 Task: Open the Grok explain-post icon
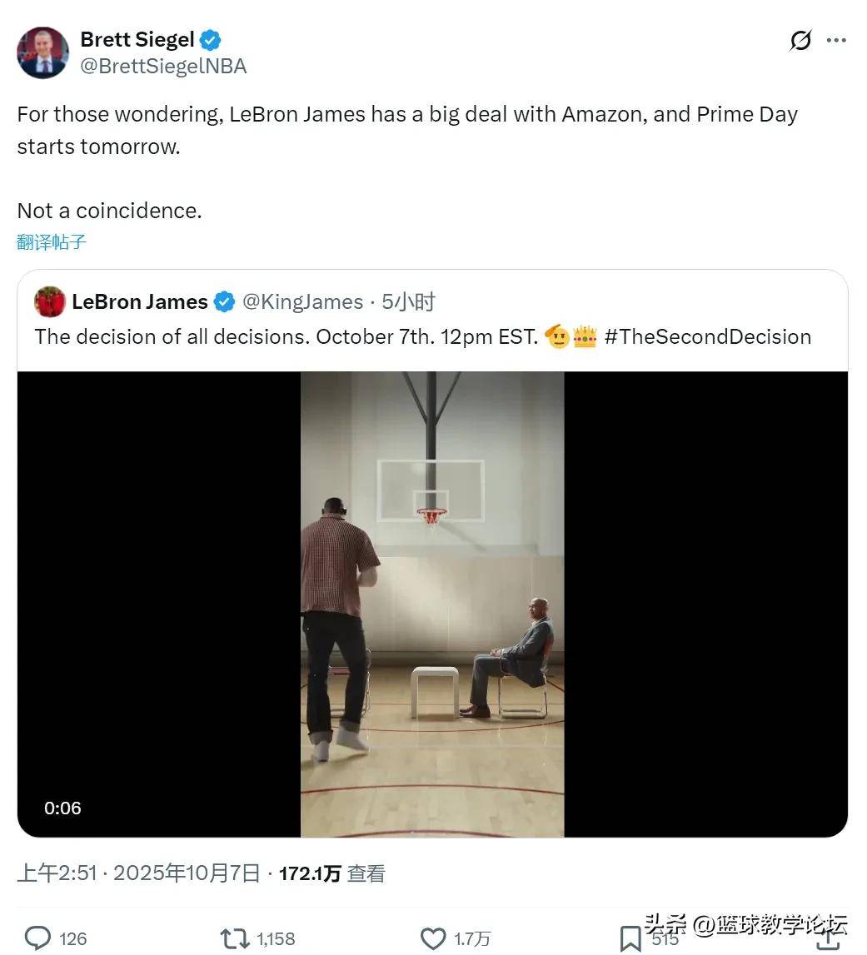click(800, 41)
